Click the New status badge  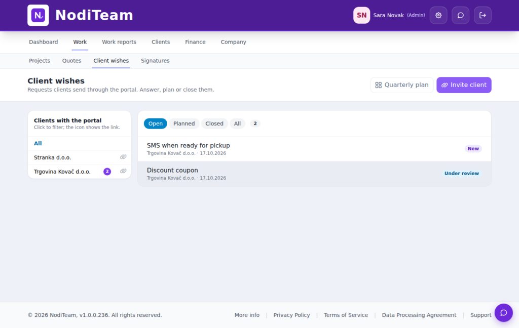(x=473, y=149)
